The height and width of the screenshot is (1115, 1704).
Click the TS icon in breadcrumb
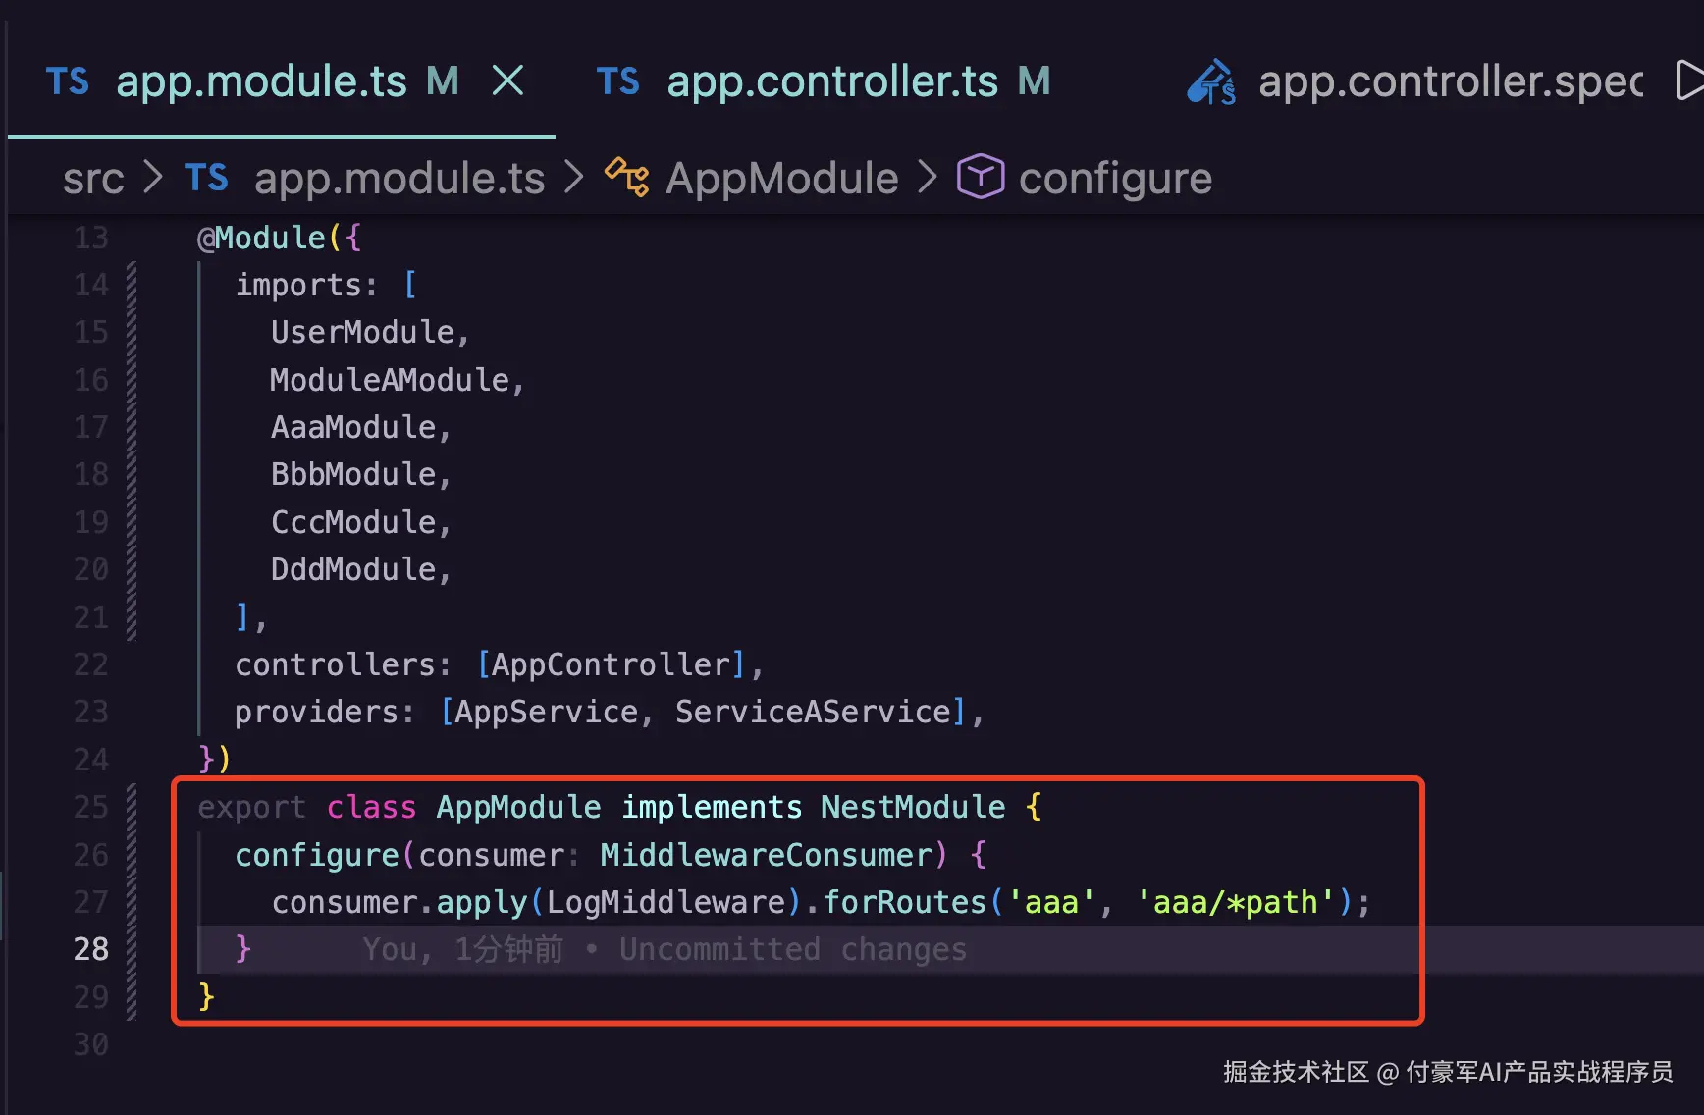point(206,179)
